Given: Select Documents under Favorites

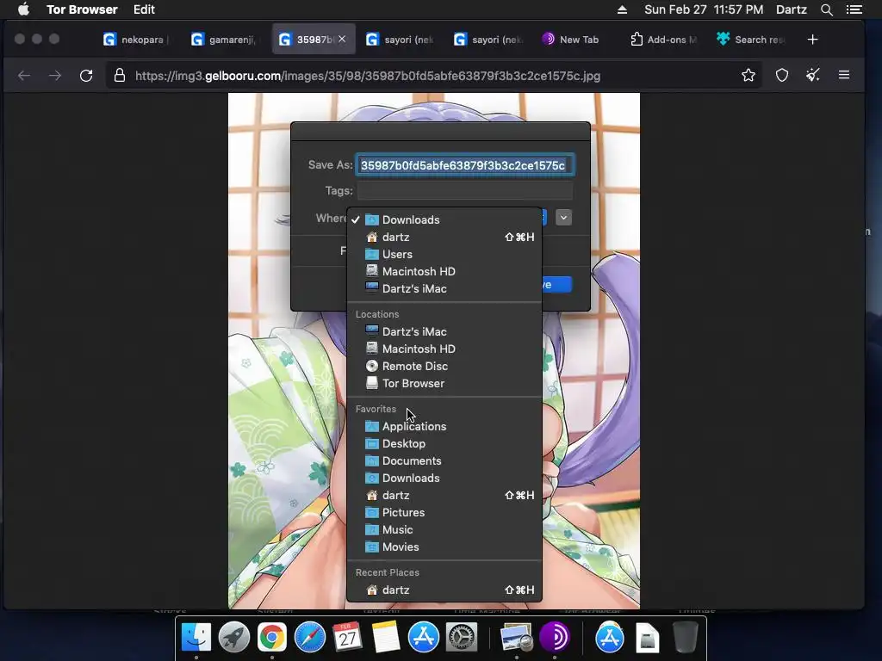Looking at the screenshot, I should 444,461.
